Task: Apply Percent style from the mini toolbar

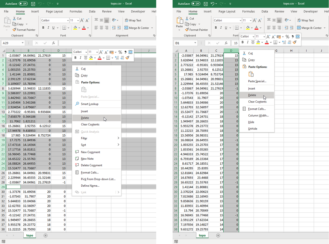Action: click(120, 52)
